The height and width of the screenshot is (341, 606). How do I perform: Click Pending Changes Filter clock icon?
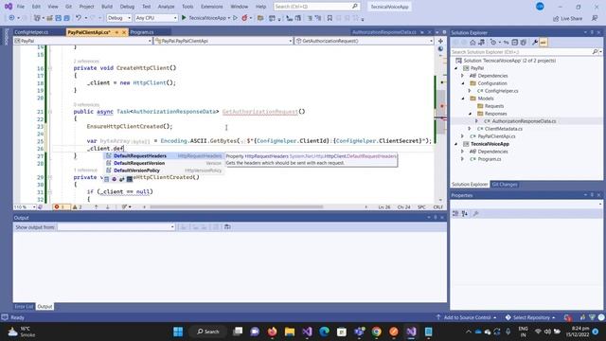[x=493, y=43]
